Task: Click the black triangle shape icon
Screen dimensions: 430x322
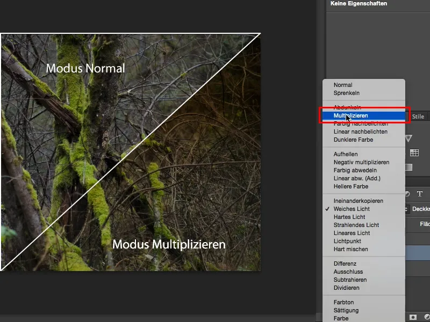Action: coord(410,138)
